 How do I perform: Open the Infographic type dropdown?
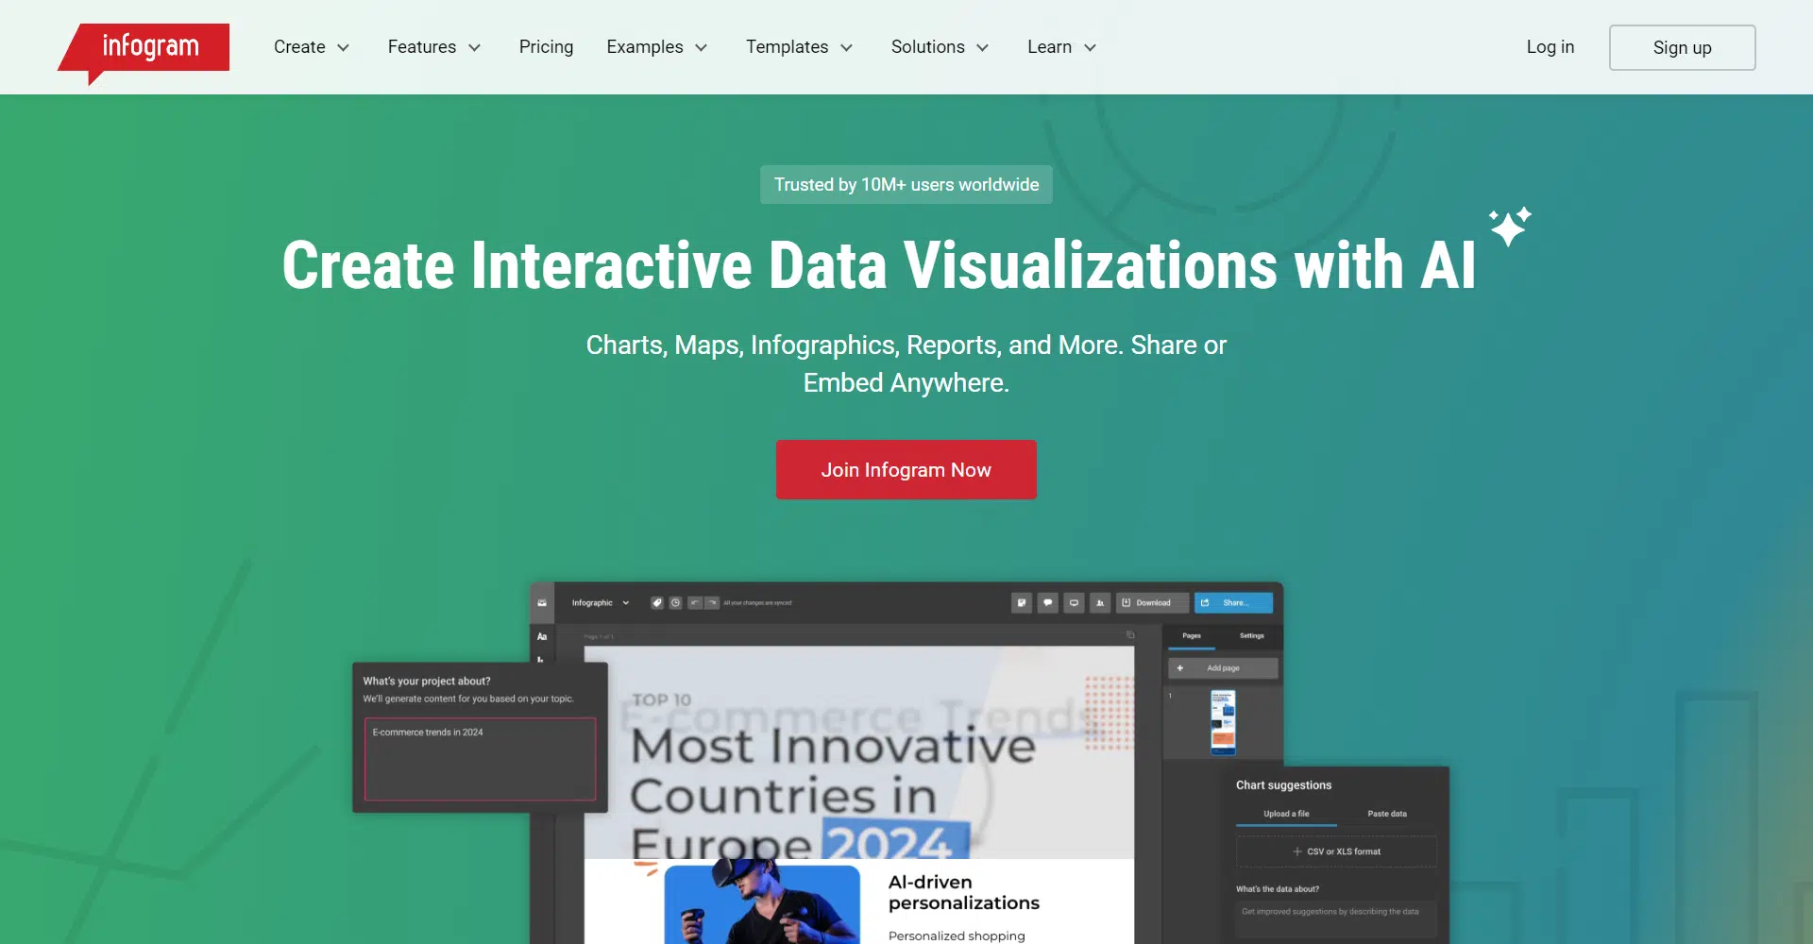click(x=600, y=603)
